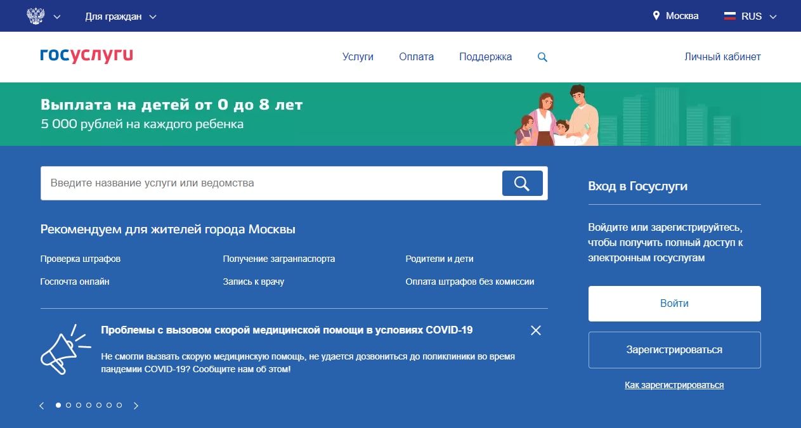This screenshot has width=801, height=428.
Task: Click the magnifier icon in the header
Action: (x=542, y=57)
